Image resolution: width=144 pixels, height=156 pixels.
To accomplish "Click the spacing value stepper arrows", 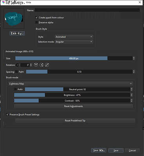I will pos(134,72).
